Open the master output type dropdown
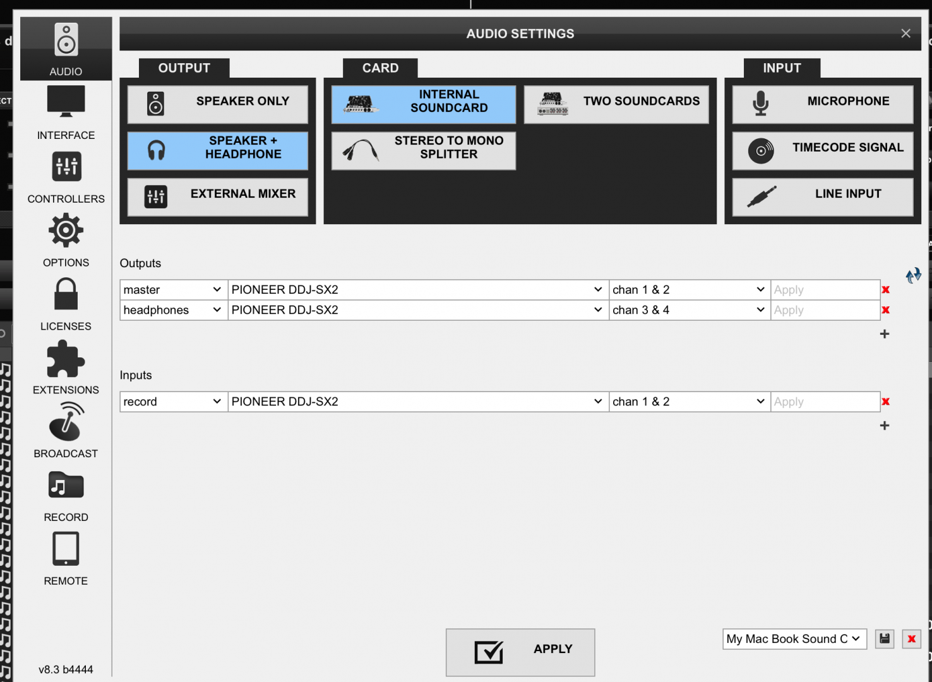Screen dimensions: 932x682 pos(174,290)
